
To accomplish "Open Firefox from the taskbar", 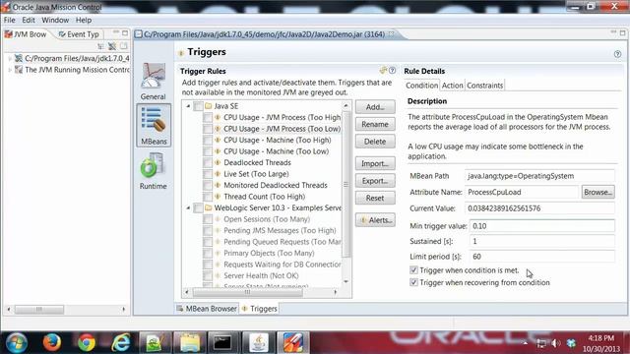I will click(x=52, y=343).
